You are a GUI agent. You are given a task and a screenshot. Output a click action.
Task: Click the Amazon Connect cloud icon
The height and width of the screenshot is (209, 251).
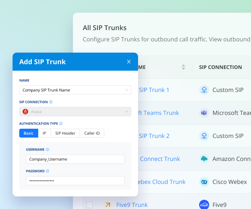(204, 159)
